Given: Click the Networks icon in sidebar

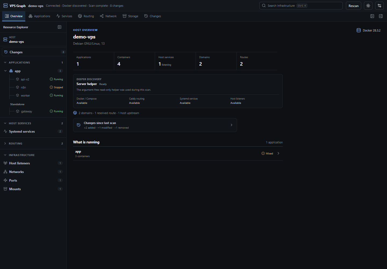Looking at the screenshot, I should tap(5, 172).
